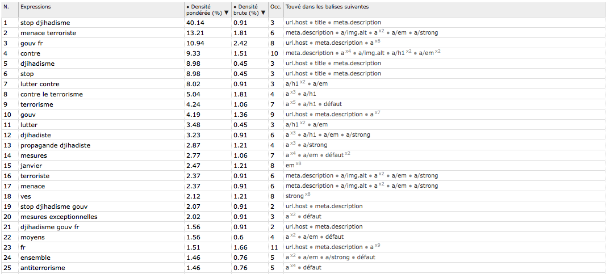Click the 'janvier' expression cell
Screen dimensions: 606x274
(101, 166)
